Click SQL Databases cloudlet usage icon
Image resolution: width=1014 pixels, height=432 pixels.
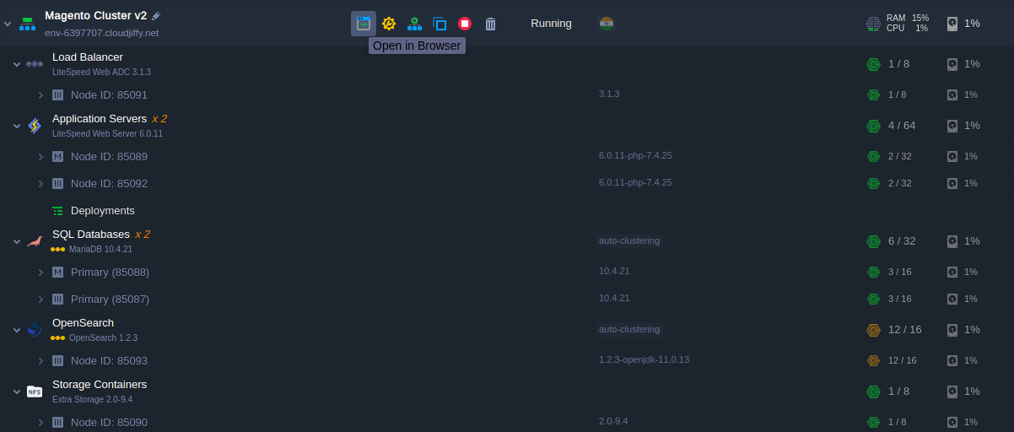pos(873,241)
